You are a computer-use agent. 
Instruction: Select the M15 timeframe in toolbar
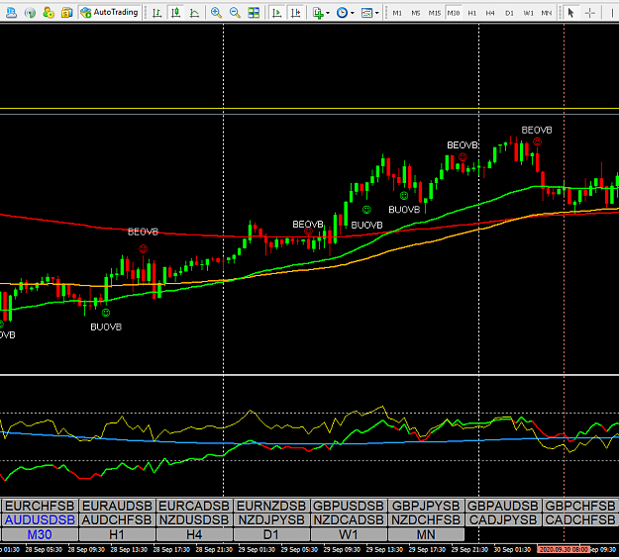point(435,13)
